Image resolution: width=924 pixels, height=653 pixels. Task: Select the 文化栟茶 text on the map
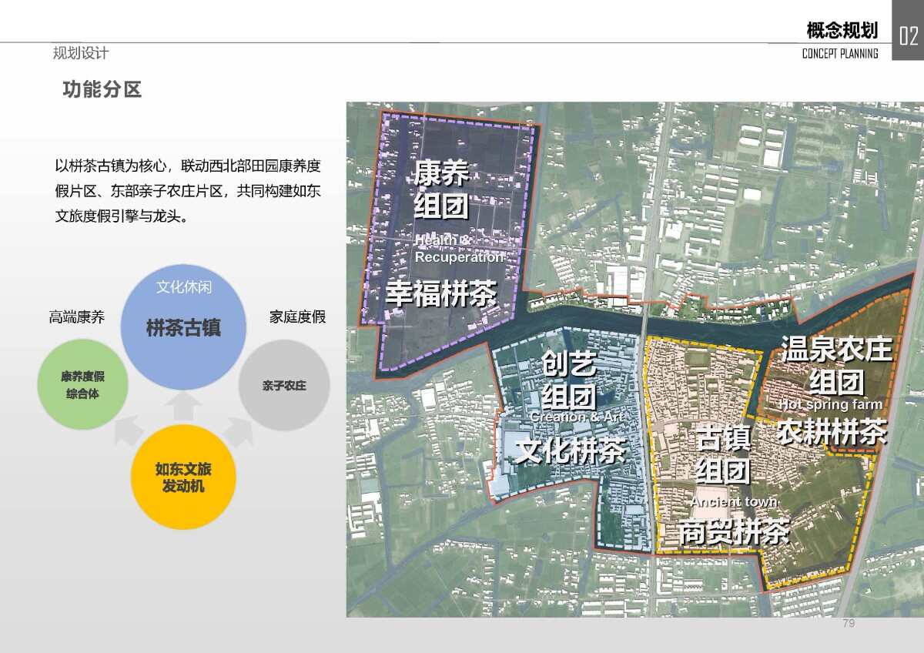(569, 450)
